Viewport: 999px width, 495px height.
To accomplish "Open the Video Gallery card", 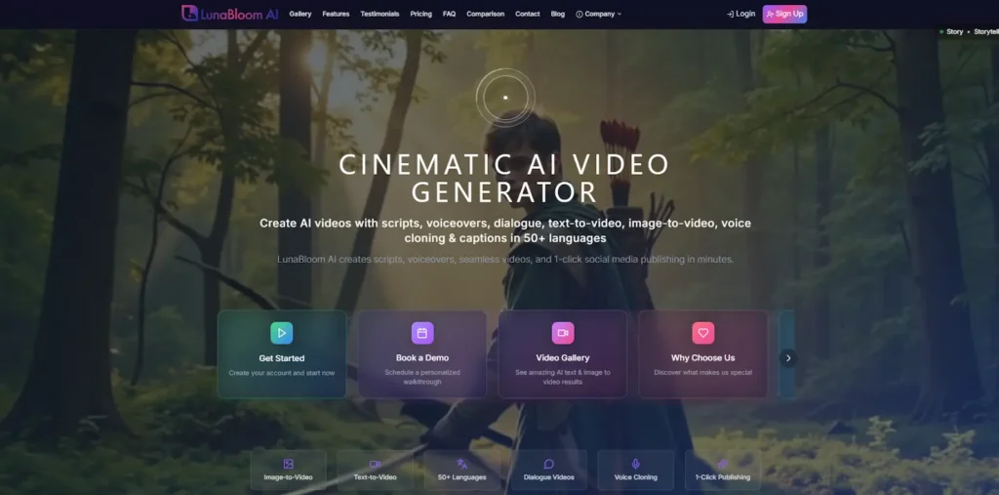I will tap(563, 354).
